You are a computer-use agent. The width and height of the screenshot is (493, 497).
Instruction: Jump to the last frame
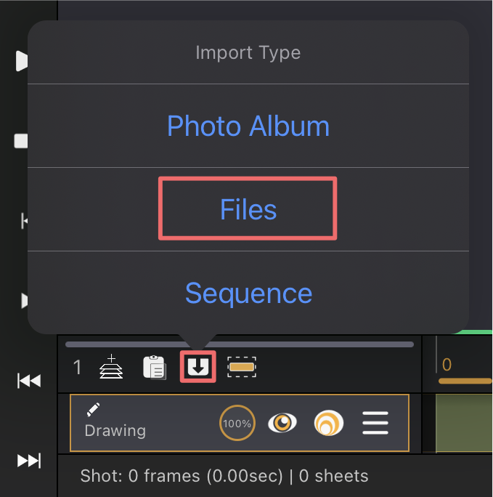pyautogui.click(x=29, y=461)
